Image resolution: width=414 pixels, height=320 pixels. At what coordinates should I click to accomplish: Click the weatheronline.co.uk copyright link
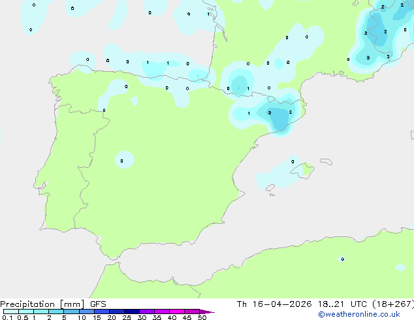click(359, 314)
